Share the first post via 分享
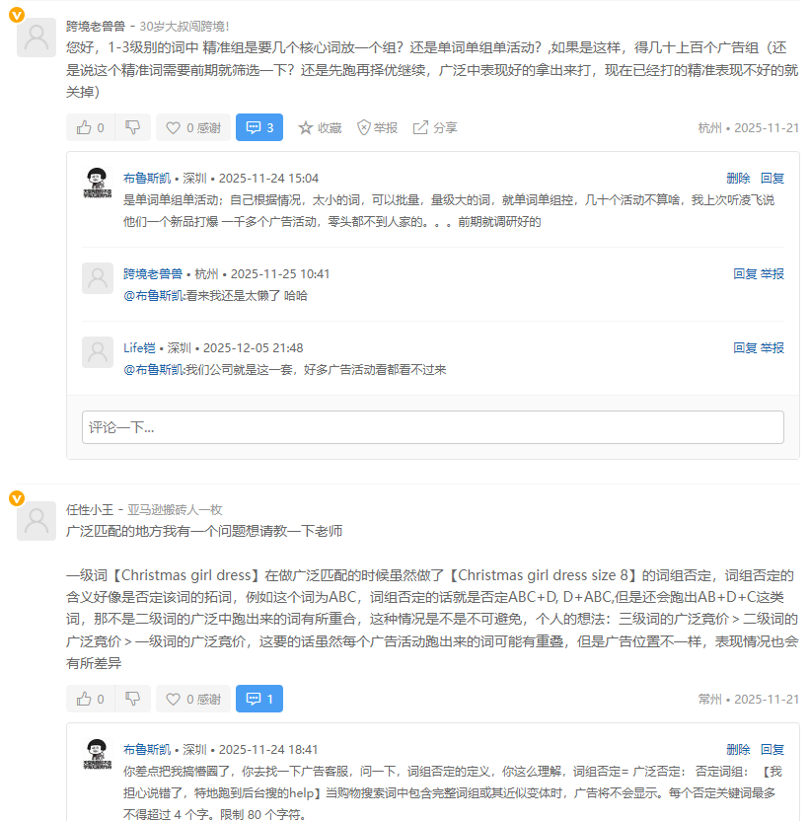This screenshot has height=821, width=809. 435,127
